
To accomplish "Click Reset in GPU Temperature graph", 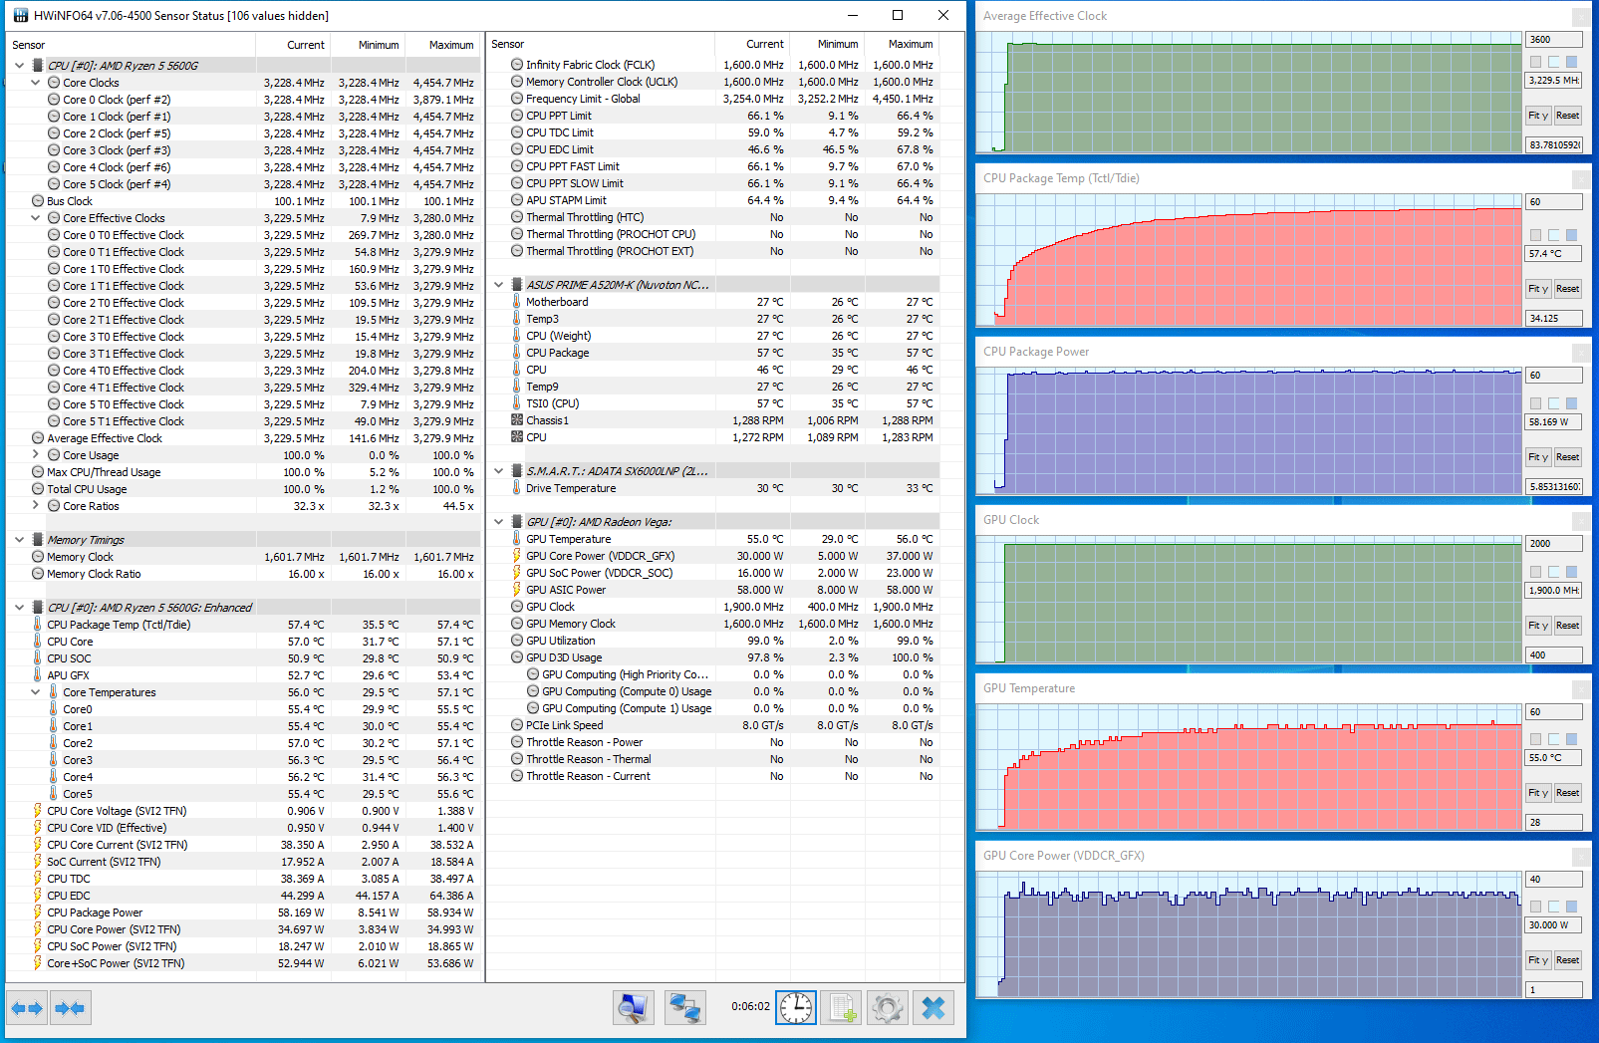I will [1568, 793].
